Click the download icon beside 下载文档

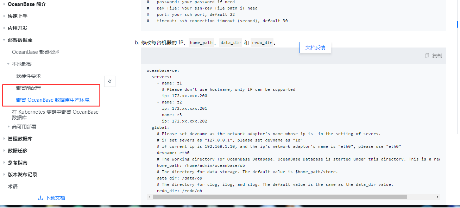point(40,198)
